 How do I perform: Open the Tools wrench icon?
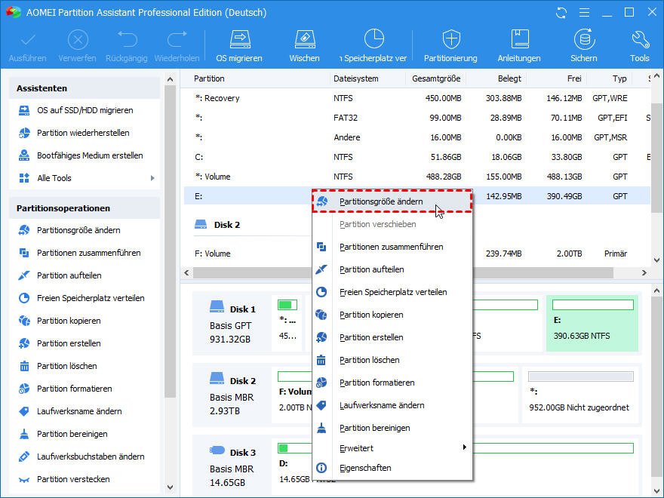pyautogui.click(x=640, y=40)
